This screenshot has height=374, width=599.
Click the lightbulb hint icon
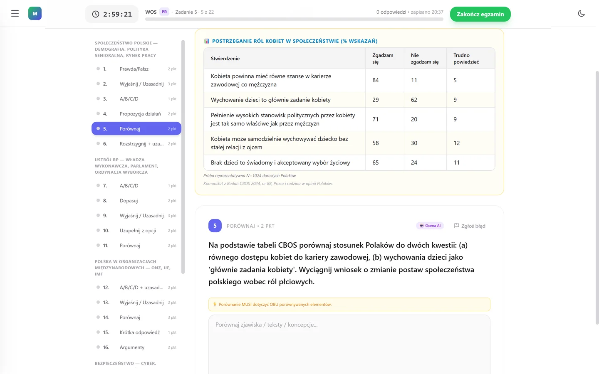click(x=215, y=305)
